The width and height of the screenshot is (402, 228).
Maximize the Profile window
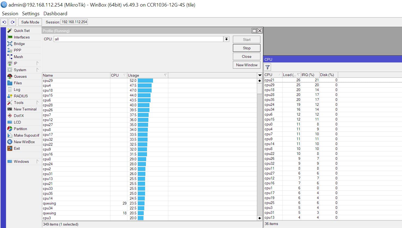tap(254, 31)
